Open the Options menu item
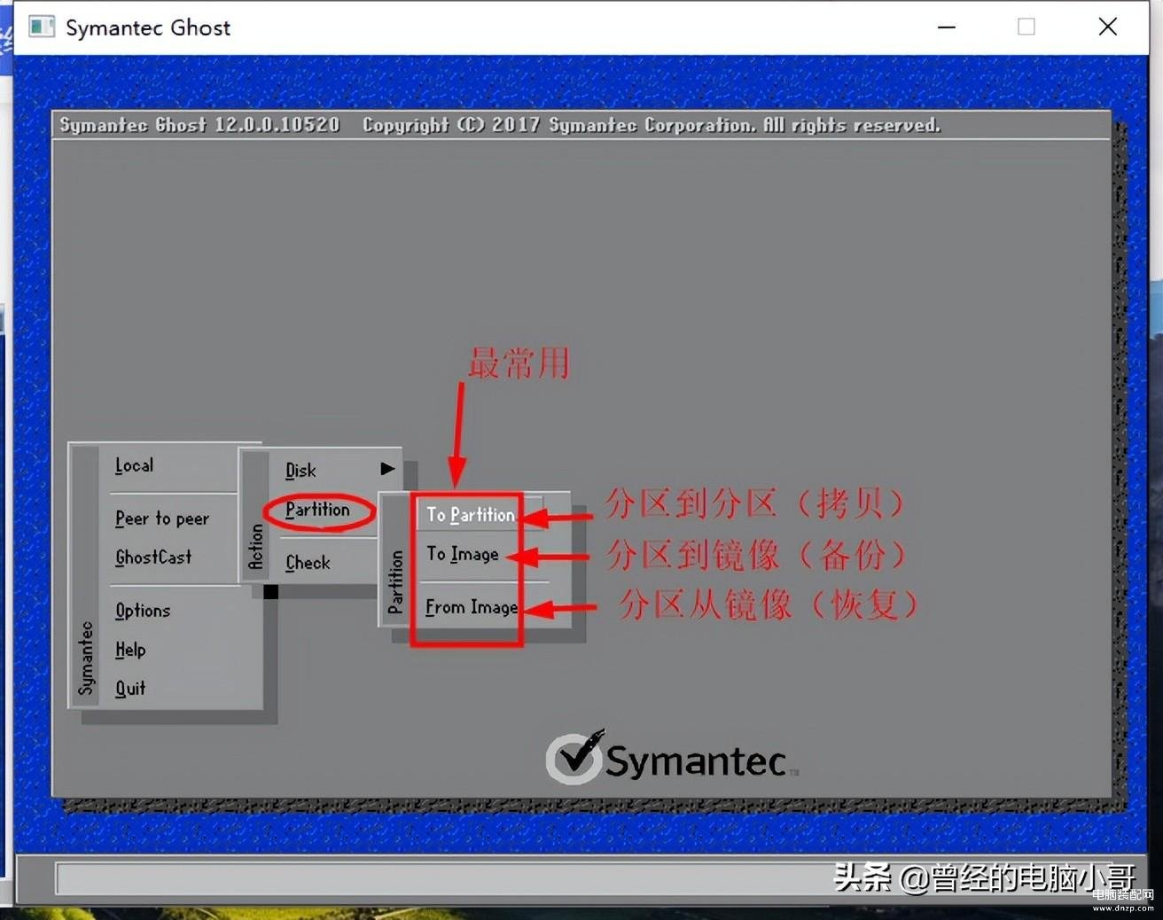 (143, 611)
